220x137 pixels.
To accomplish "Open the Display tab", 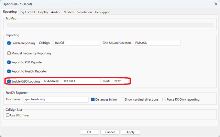I will [x=43, y=12].
